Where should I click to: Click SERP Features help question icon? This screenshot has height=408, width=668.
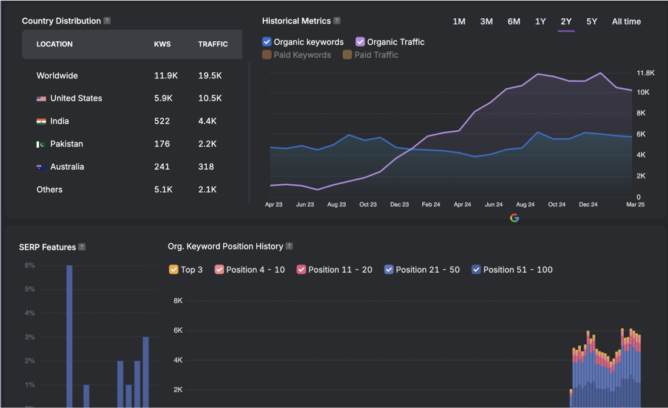(82, 247)
